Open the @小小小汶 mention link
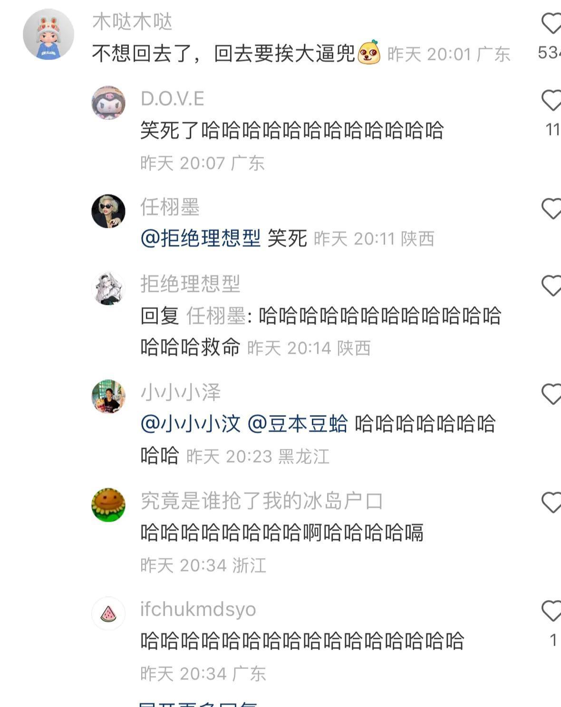The height and width of the screenshot is (707, 561). (x=191, y=424)
